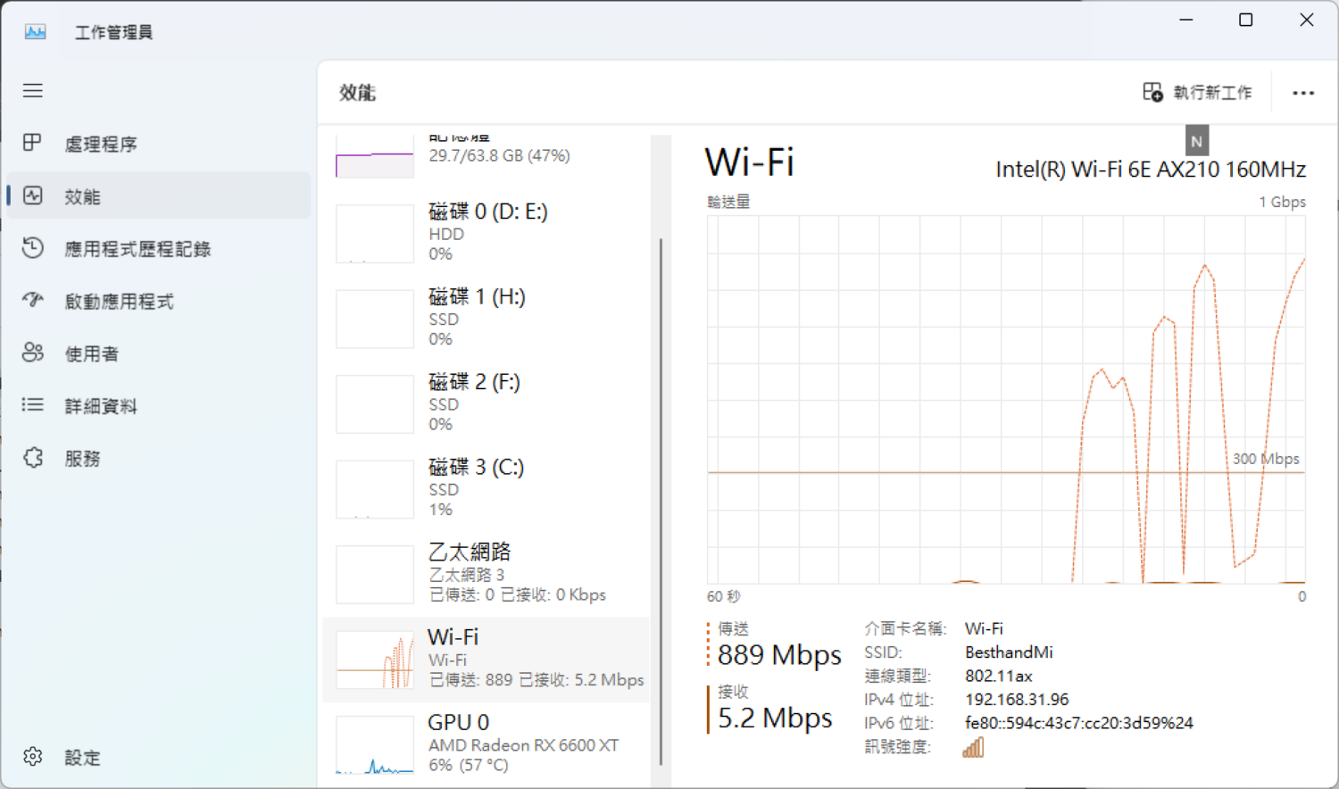This screenshot has height=789, width=1339.
Task: Select the 乙太網路 Ethernet entry
Action: pyautogui.click(x=487, y=574)
